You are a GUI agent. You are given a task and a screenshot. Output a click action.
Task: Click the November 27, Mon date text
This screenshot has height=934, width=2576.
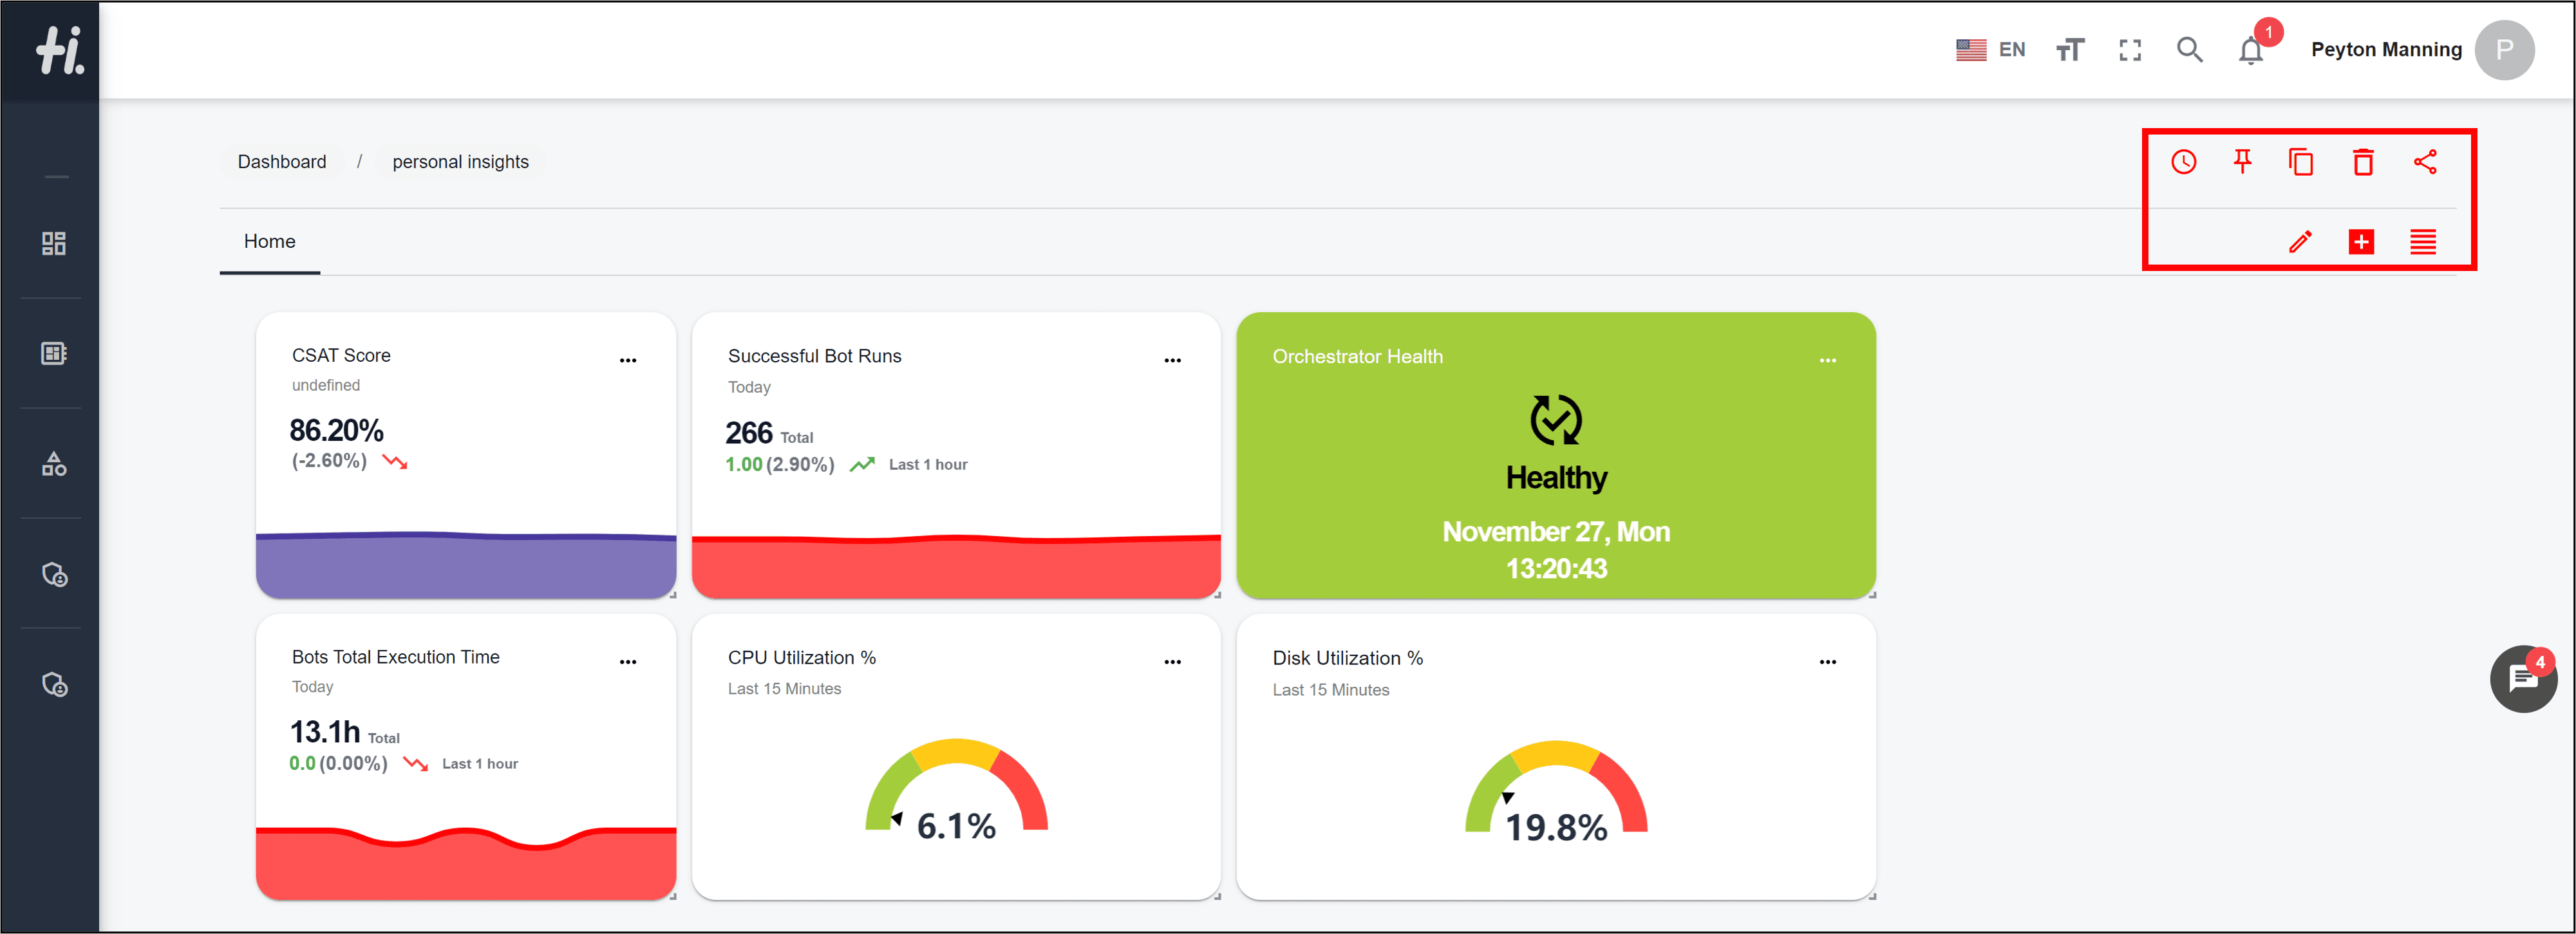pos(1556,531)
